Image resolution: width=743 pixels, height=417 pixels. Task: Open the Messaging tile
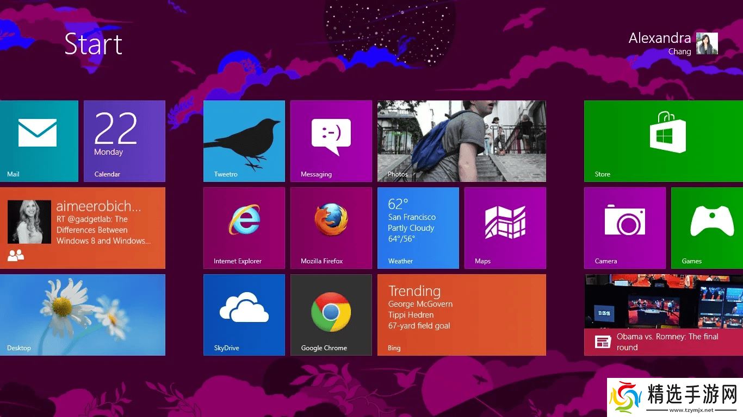pos(331,141)
